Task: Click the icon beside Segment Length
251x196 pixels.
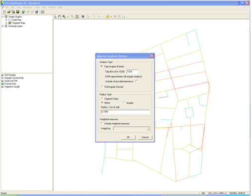Action: click(2, 87)
